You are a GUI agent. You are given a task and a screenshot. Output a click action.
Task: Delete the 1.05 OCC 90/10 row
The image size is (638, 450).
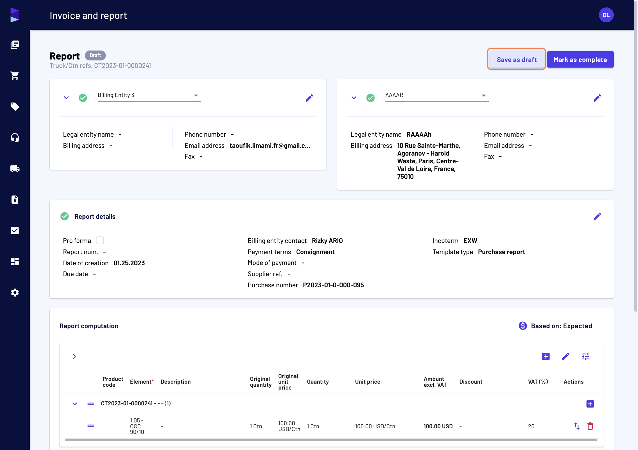(x=590, y=426)
